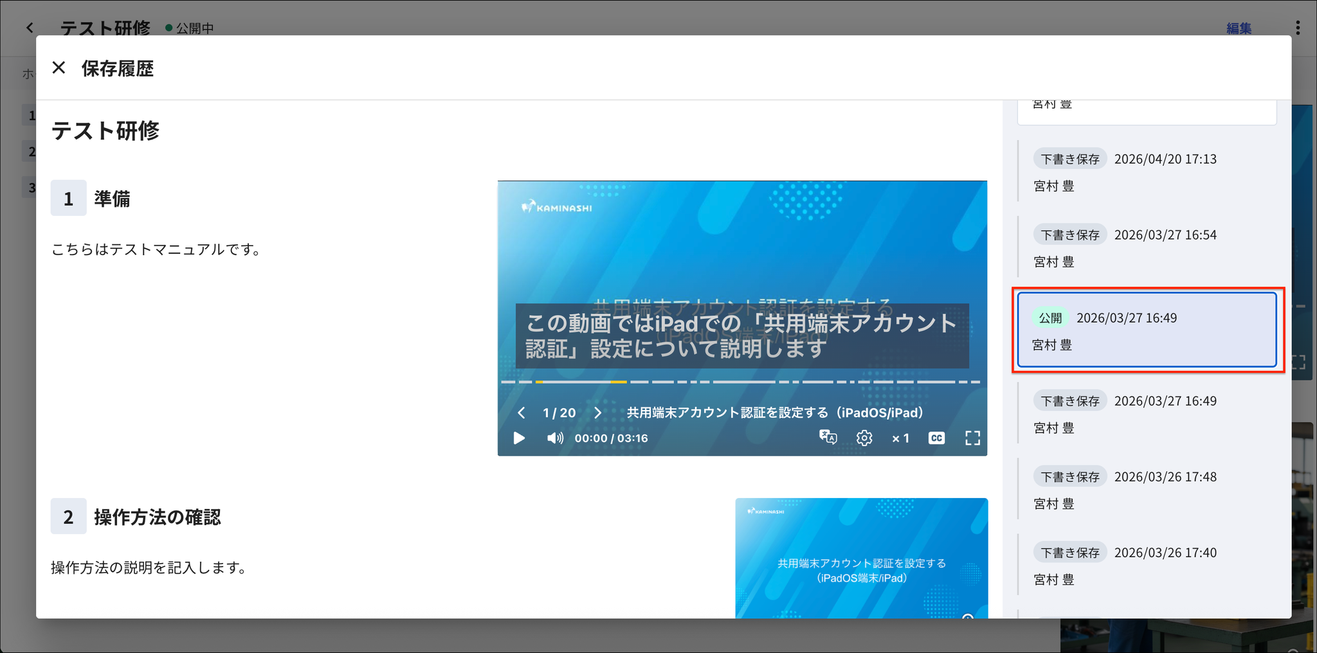Go to next slide chevron in video

click(x=598, y=413)
